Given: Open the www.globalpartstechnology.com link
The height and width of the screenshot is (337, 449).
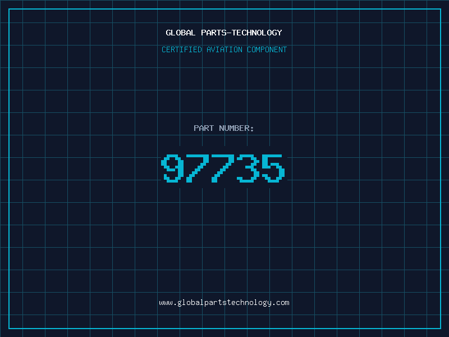Looking at the screenshot, I should [x=224, y=303].
